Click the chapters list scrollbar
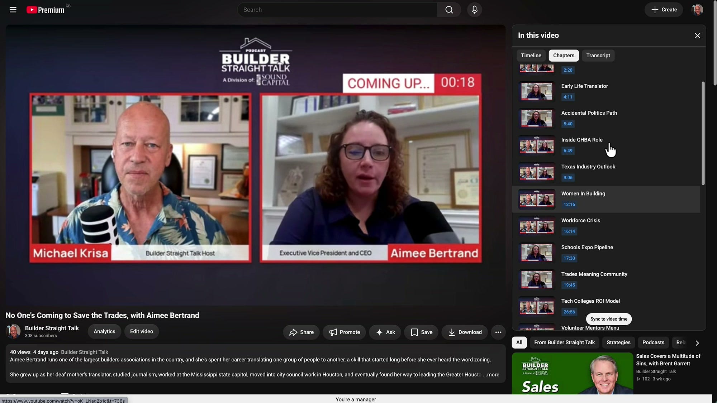Image resolution: width=717 pixels, height=403 pixels. [x=703, y=133]
